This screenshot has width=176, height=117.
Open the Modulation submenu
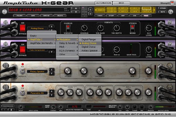click(67, 39)
